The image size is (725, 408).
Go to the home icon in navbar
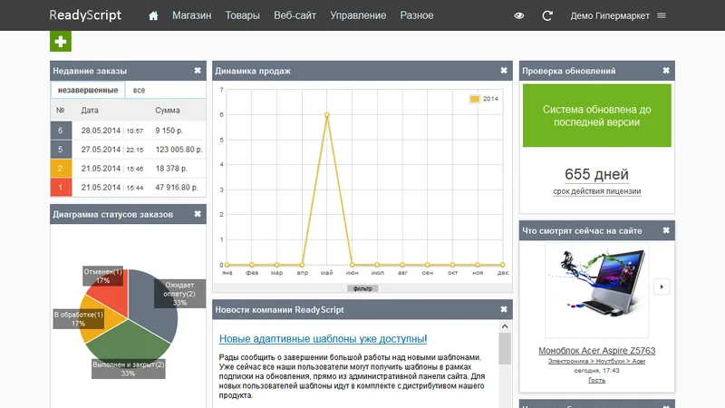(153, 15)
